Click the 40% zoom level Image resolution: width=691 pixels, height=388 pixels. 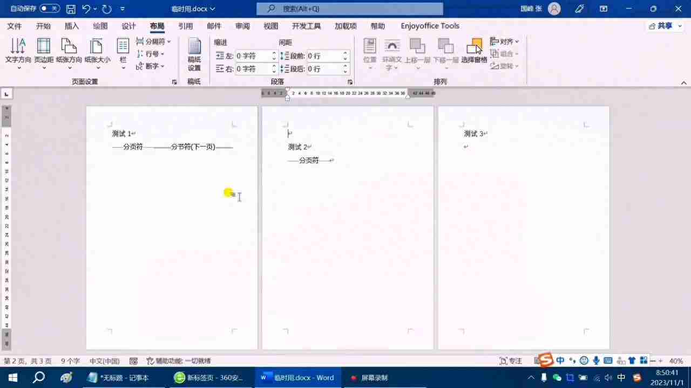pyautogui.click(x=676, y=361)
